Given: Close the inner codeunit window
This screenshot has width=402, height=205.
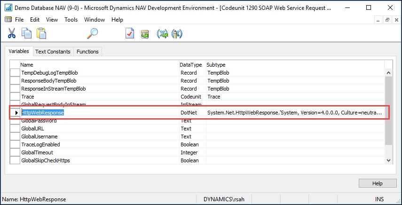Looking at the screenshot, I should pos(396,19).
